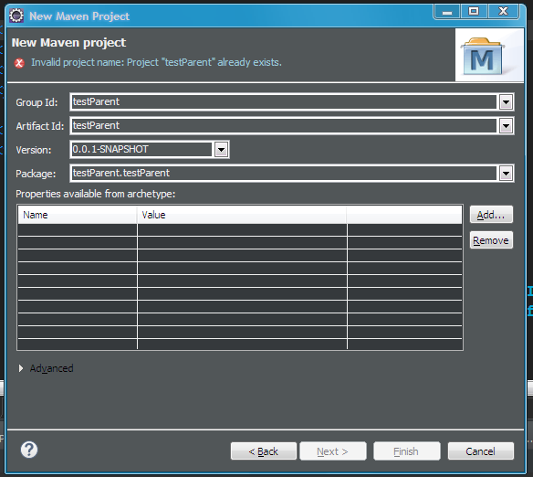The height and width of the screenshot is (477, 533).
Task: Click the Eclipse gear icon in title bar
Action: 16,16
